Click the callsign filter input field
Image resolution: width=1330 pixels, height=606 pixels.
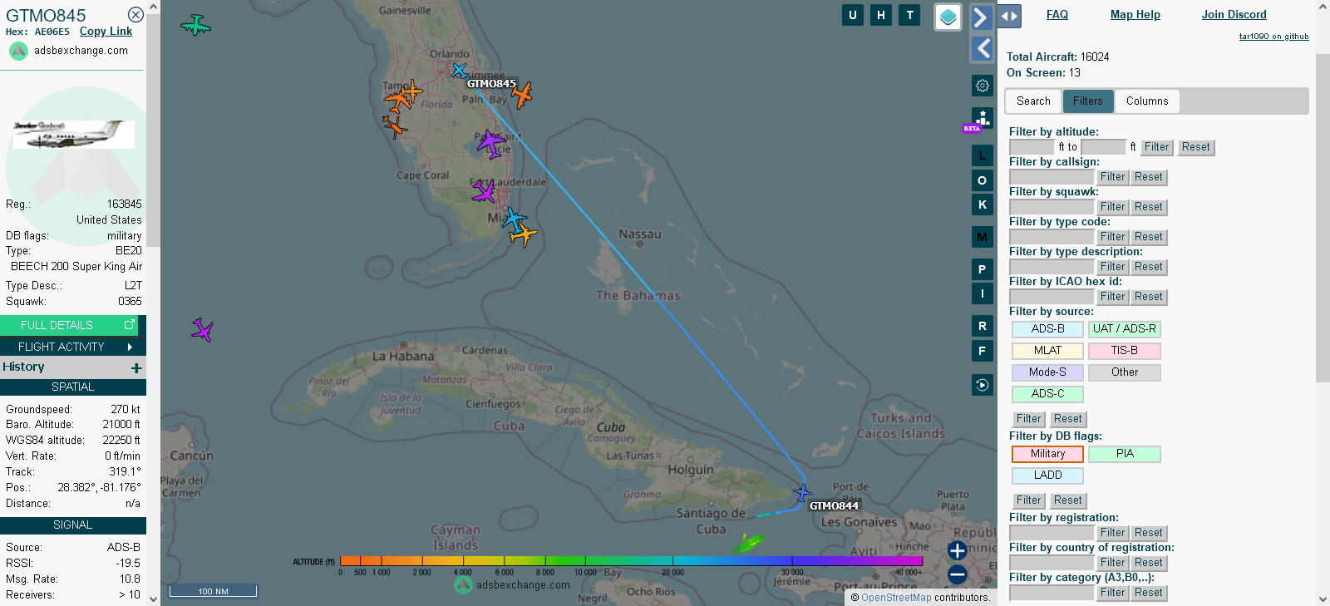click(x=1052, y=177)
